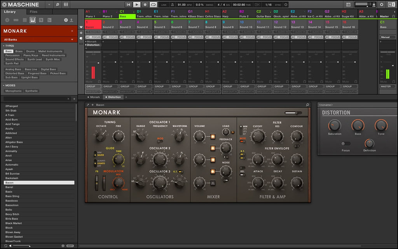This screenshot has height=249, width=398.
Task: Toggle the Focus switch in Distortion panel
Action: pos(346,144)
